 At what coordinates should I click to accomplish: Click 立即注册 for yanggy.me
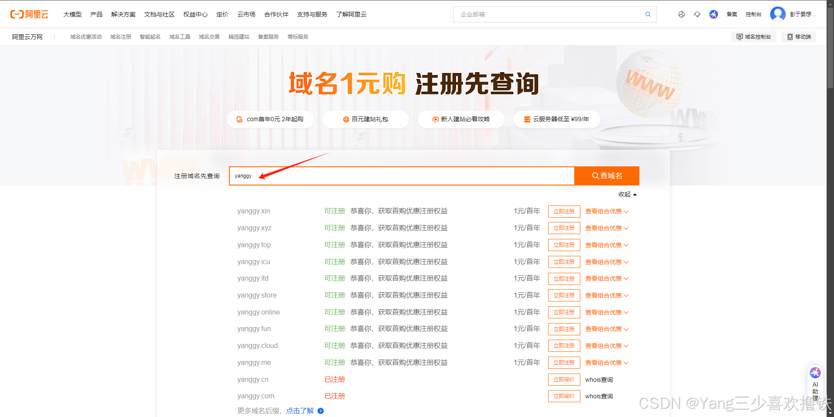(x=564, y=363)
